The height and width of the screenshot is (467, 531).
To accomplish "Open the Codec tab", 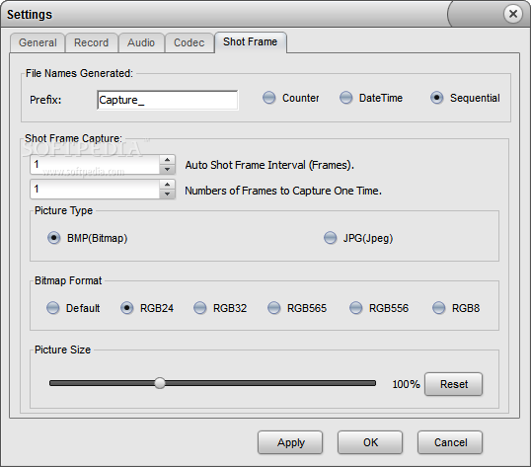I will pyautogui.click(x=190, y=42).
